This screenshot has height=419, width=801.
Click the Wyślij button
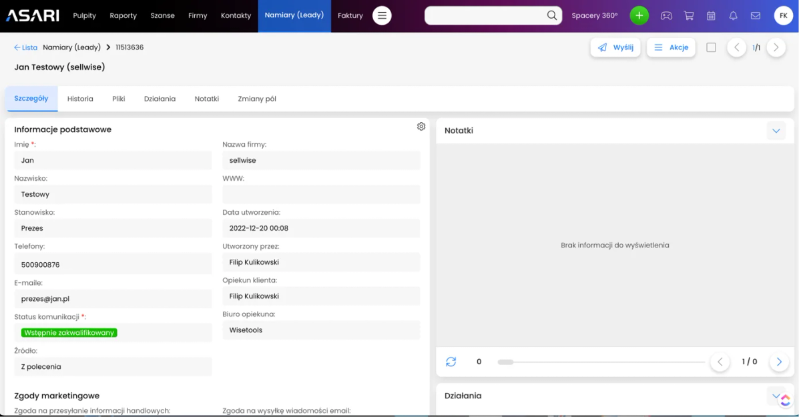coord(615,47)
